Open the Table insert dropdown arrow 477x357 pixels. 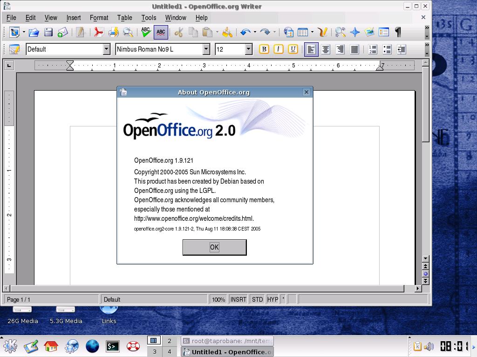[x=313, y=32]
